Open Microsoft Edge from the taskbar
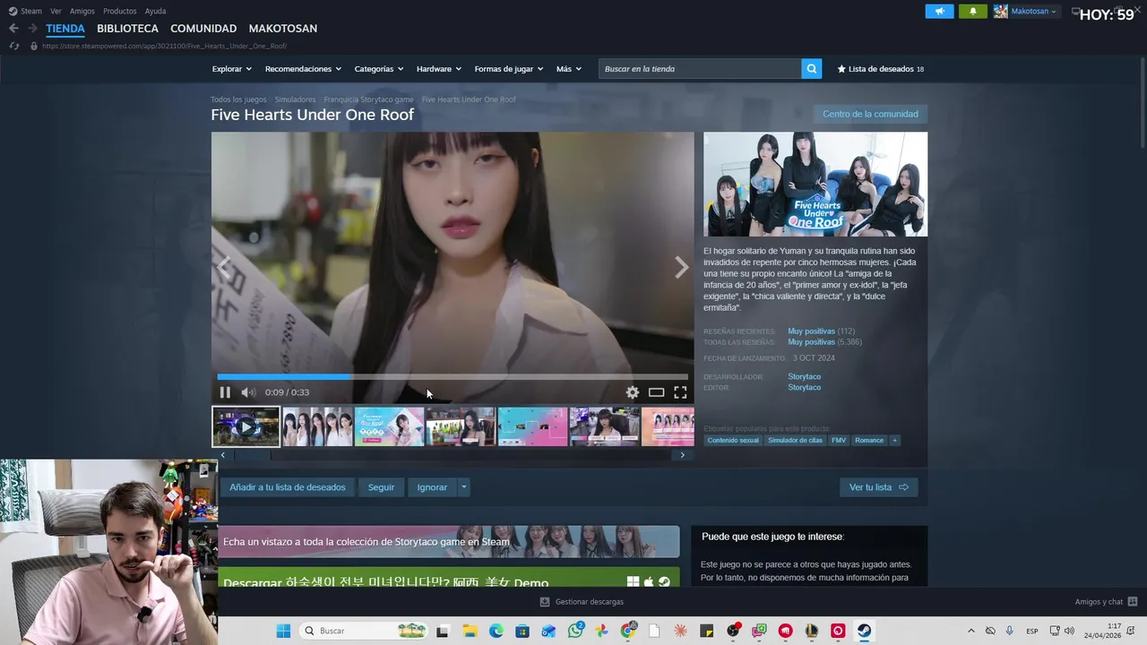This screenshot has height=645, width=1147. [x=496, y=631]
